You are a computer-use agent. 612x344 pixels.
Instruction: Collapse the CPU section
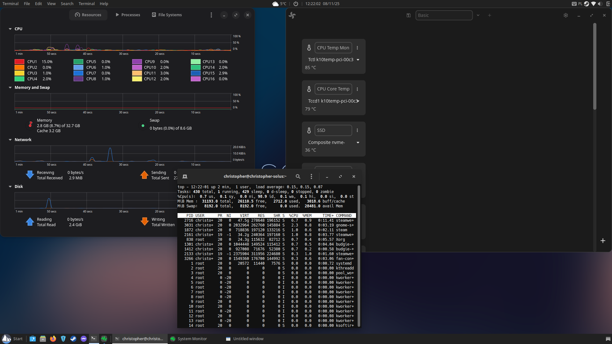[x=10, y=29]
